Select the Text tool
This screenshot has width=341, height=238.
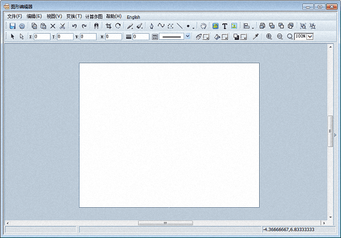[x=224, y=26]
